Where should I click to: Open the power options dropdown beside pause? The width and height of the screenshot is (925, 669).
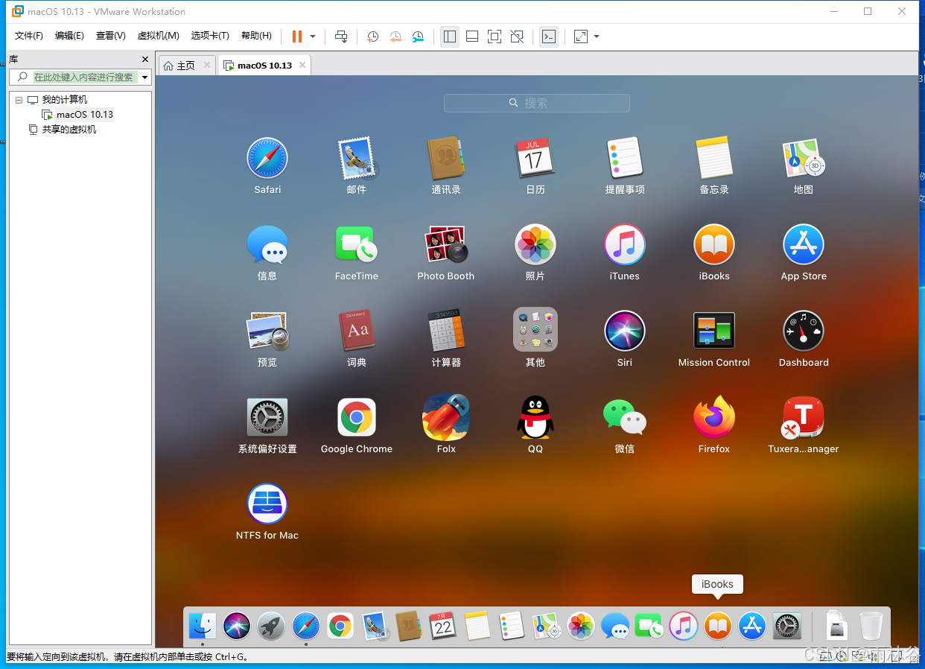tap(313, 37)
